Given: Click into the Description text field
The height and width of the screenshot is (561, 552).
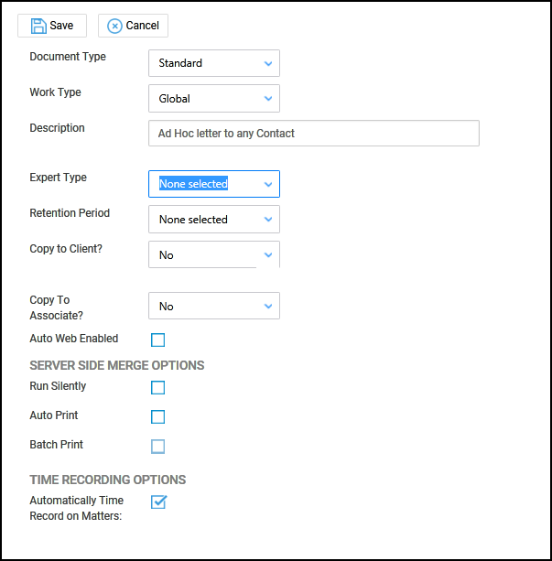Looking at the screenshot, I should (313, 134).
